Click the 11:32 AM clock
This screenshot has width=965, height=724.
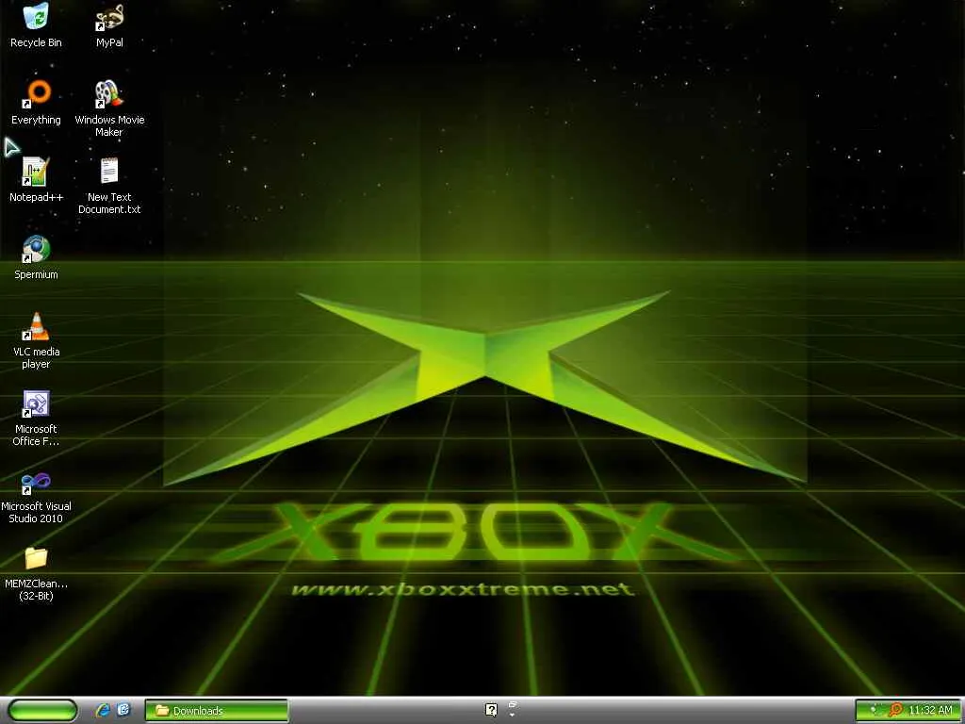[x=930, y=711]
